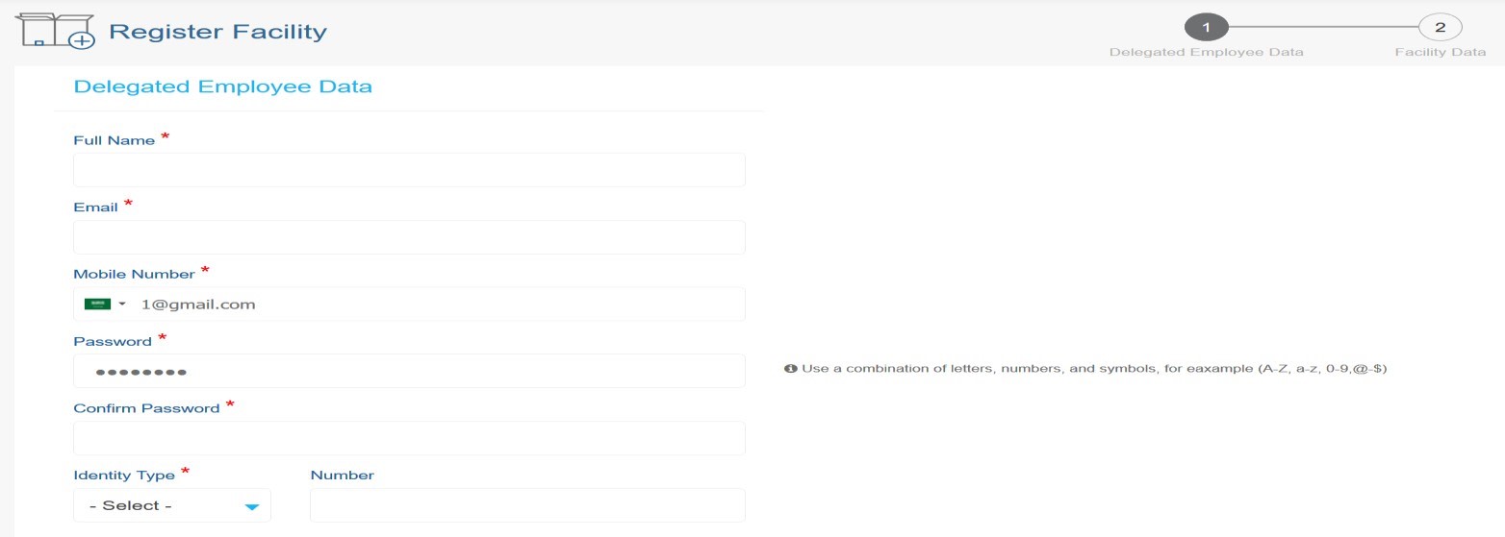The image size is (1505, 537).
Task: Click the password combination hint text
Action: 1094,369
